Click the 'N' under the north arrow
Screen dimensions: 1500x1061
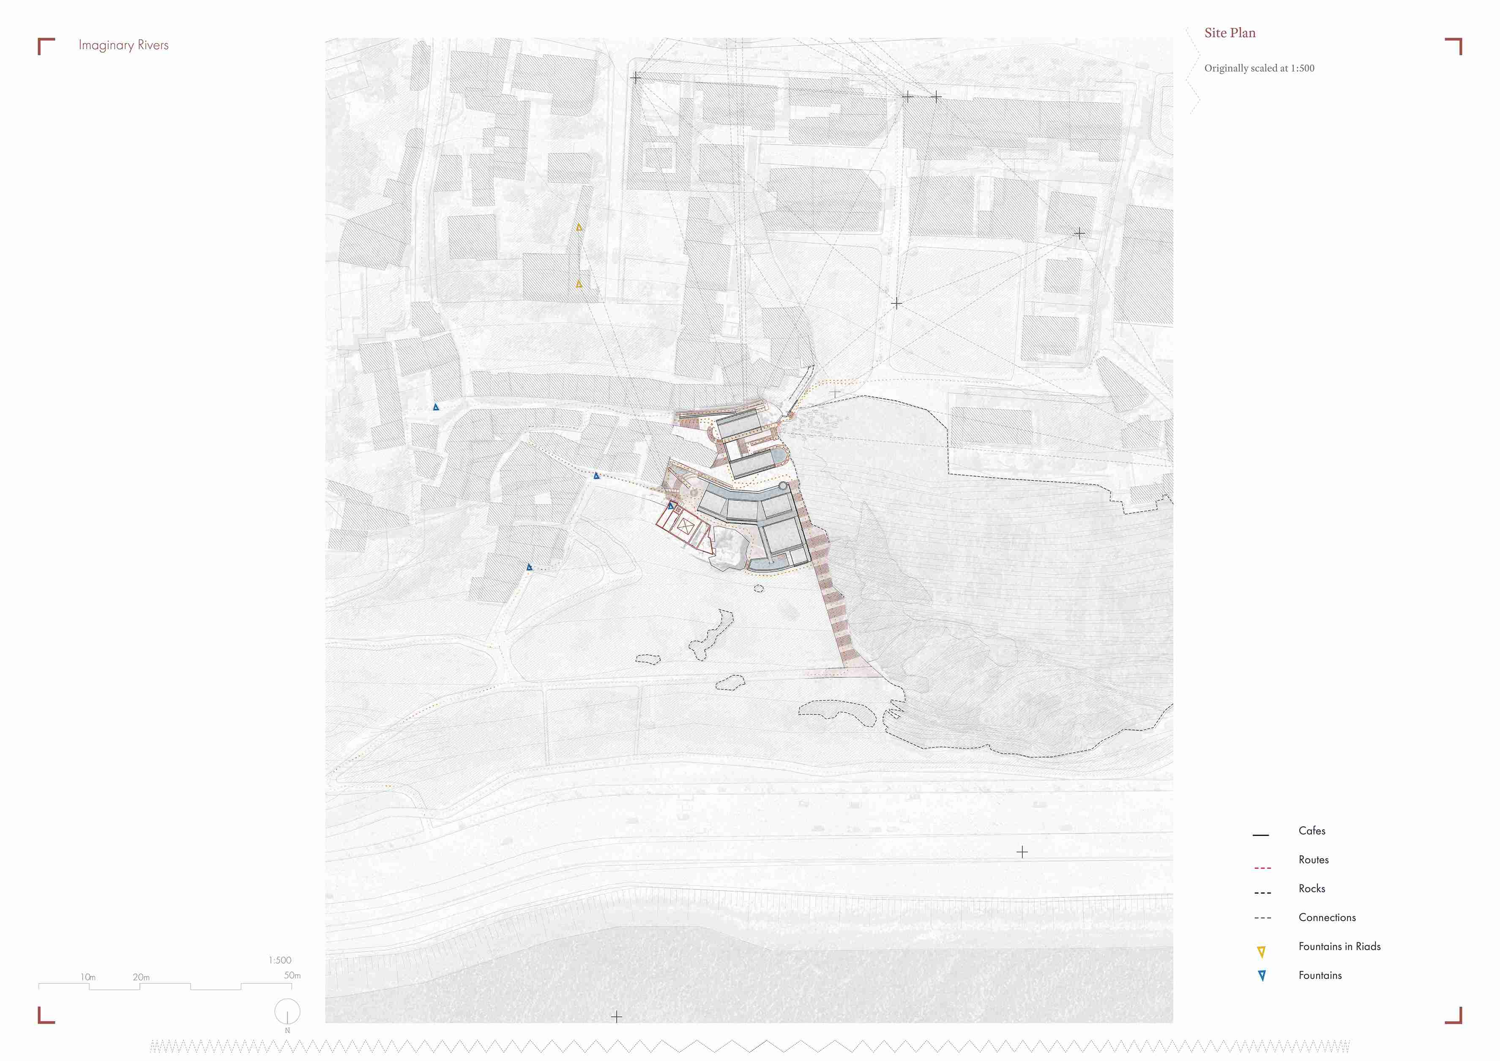click(x=287, y=1030)
